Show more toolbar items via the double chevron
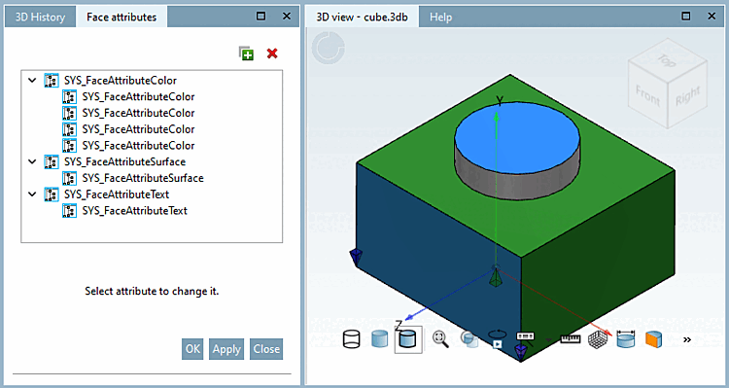Screen dimensions: 729x388 687,340
